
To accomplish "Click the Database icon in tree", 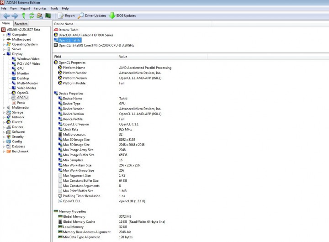I will pyautogui.click(x=9, y=147).
